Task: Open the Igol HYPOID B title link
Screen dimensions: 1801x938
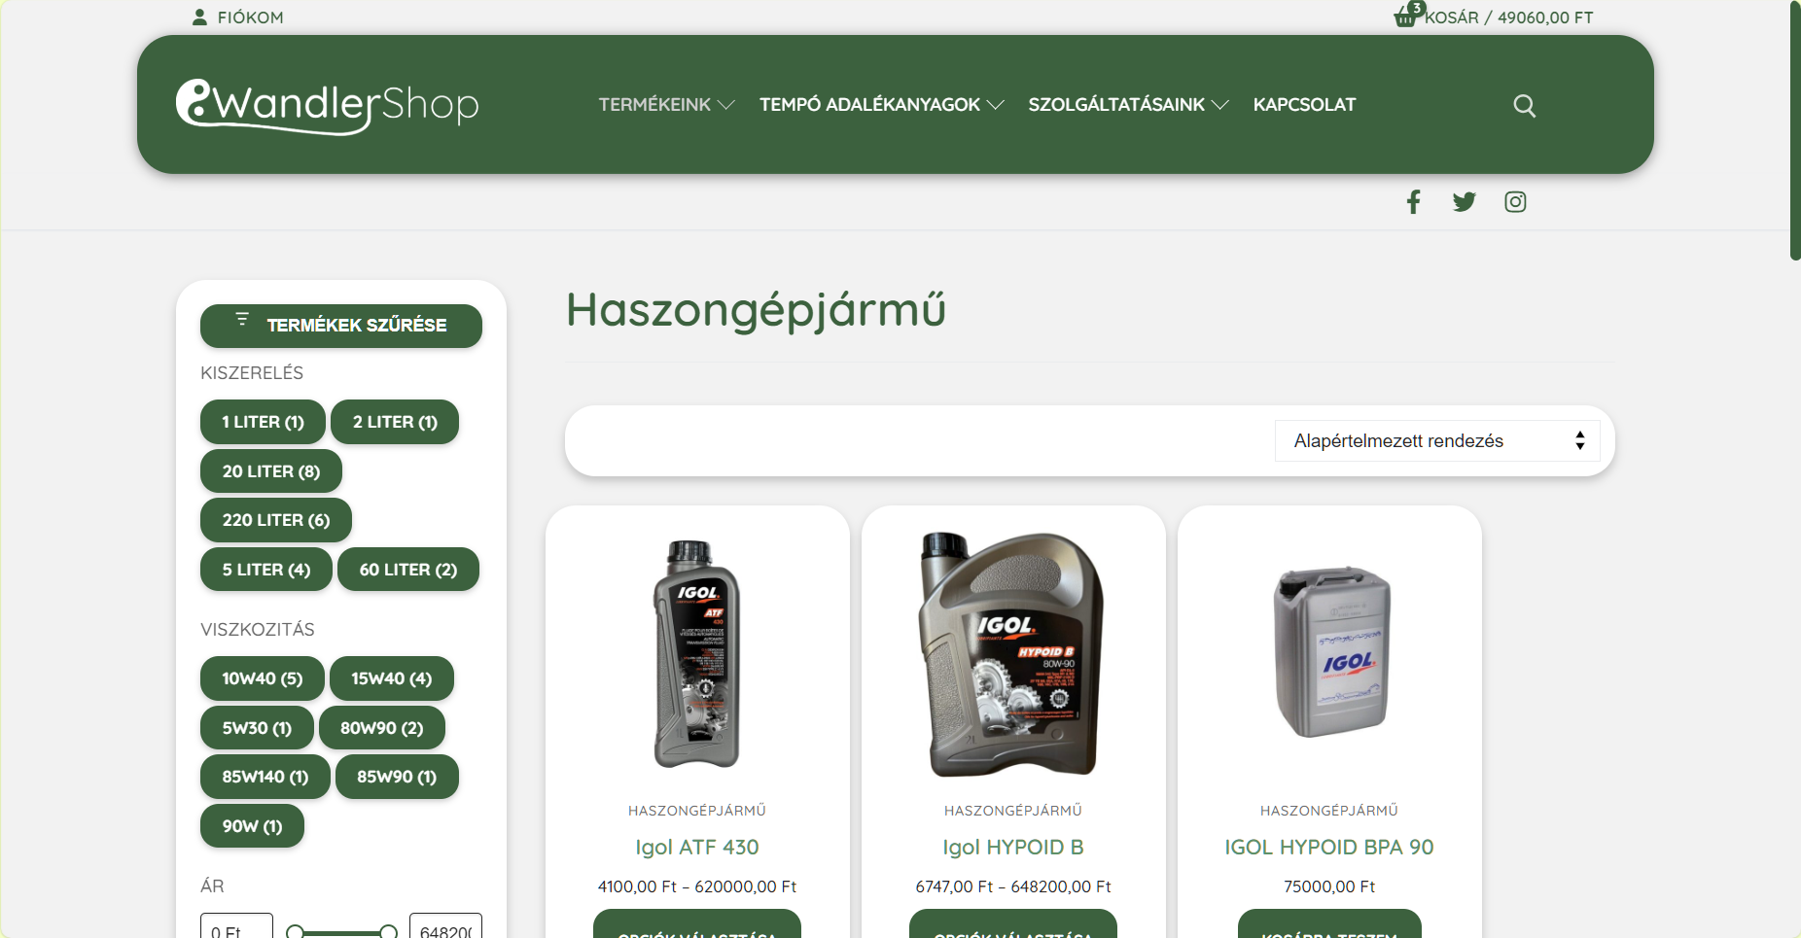Action: (1013, 848)
